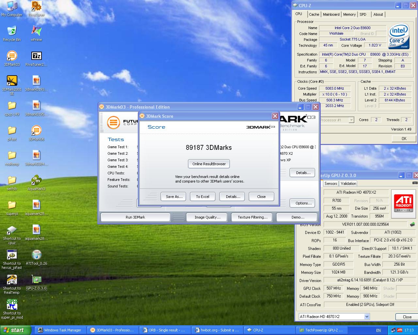Open GPU-Z Validation tab
Image resolution: width=418 pixels, height=335 pixels.
348,184
